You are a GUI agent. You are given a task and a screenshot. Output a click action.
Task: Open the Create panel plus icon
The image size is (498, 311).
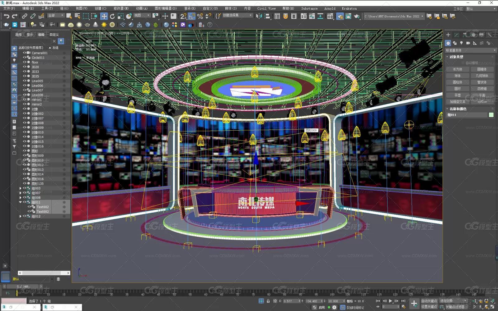pyautogui.click(x=448, y=35)
